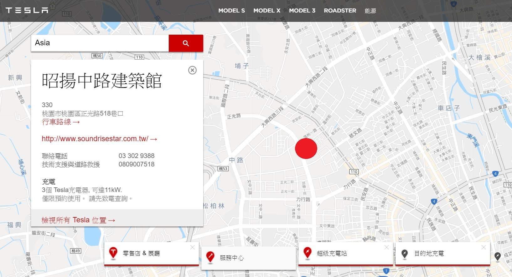Click the 聯絡電話 label

point(54,156)
